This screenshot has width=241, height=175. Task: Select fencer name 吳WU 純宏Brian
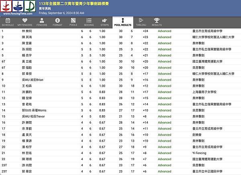pyautogui.click(x=33, y=80)
